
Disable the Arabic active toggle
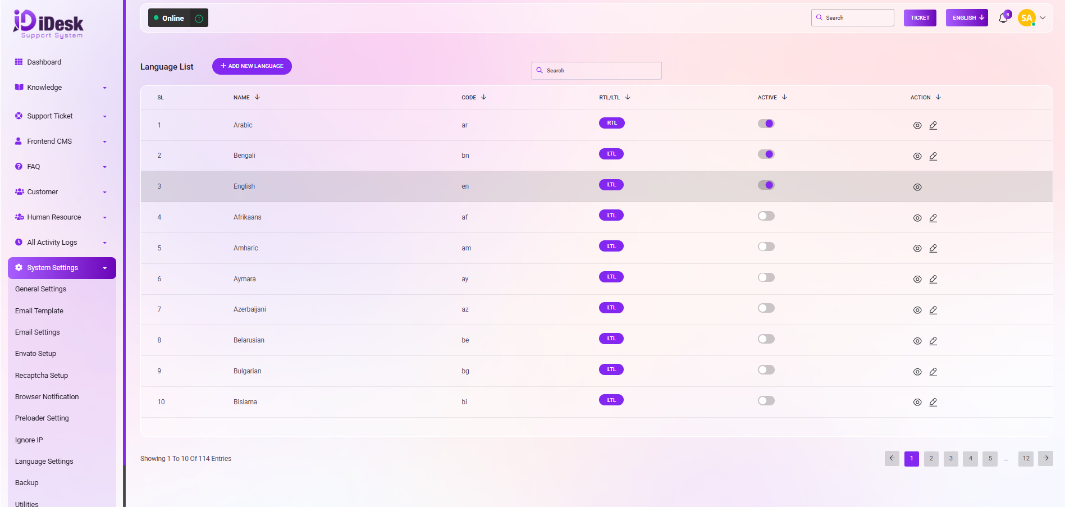tap(766, 124)
